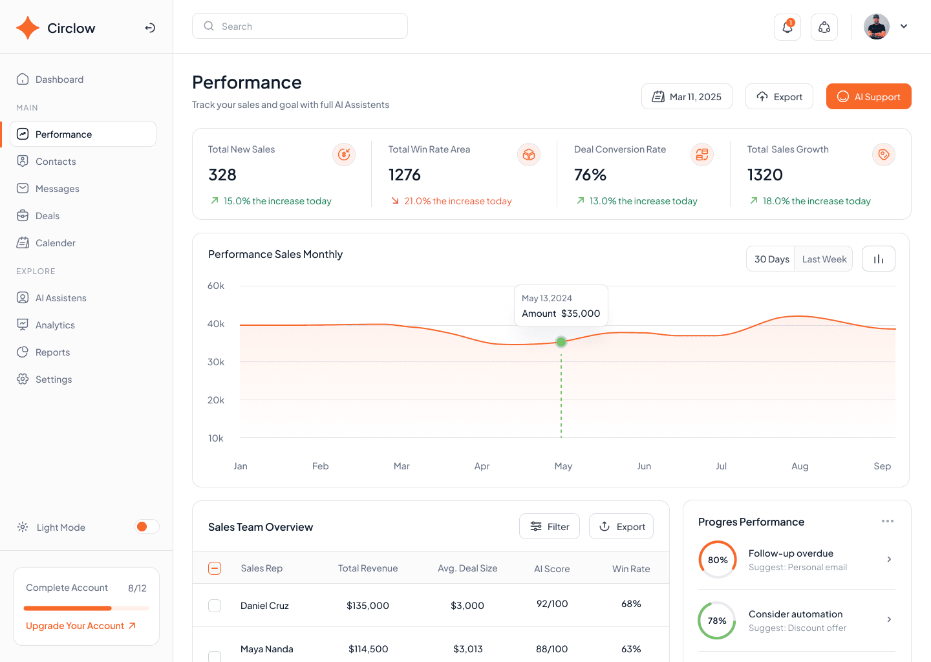
Task: Toggle the Light Mode switch
Action: click(147, 527)
